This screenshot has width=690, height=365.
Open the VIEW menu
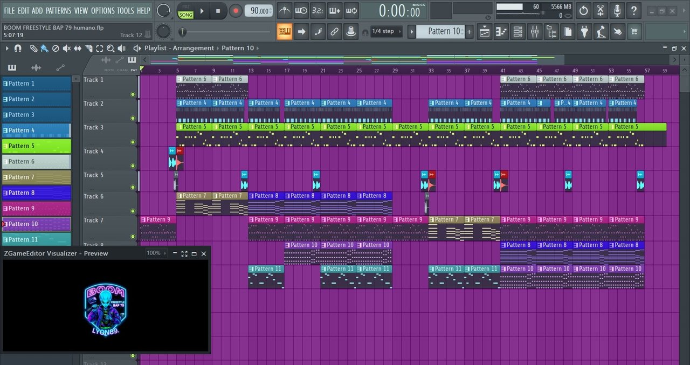point(81,11)
